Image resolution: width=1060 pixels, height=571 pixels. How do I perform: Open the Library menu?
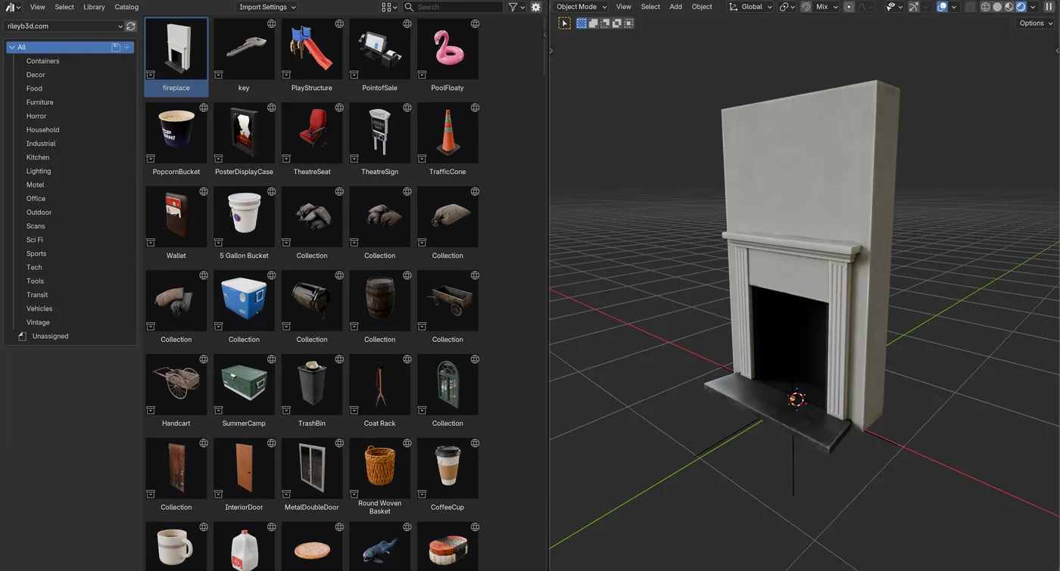(x=94, y=7)
